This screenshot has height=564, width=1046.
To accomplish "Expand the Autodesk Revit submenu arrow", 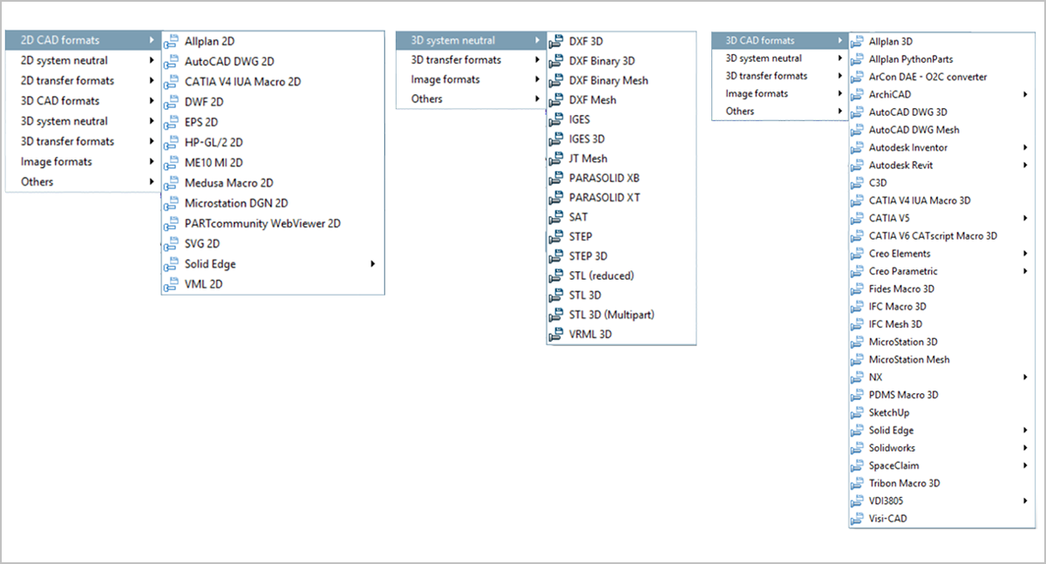I will point(1025,165).
